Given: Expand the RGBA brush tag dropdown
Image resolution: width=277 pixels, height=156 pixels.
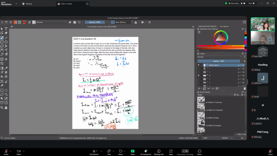Looking at the screenshot, I should coord(215,95).
